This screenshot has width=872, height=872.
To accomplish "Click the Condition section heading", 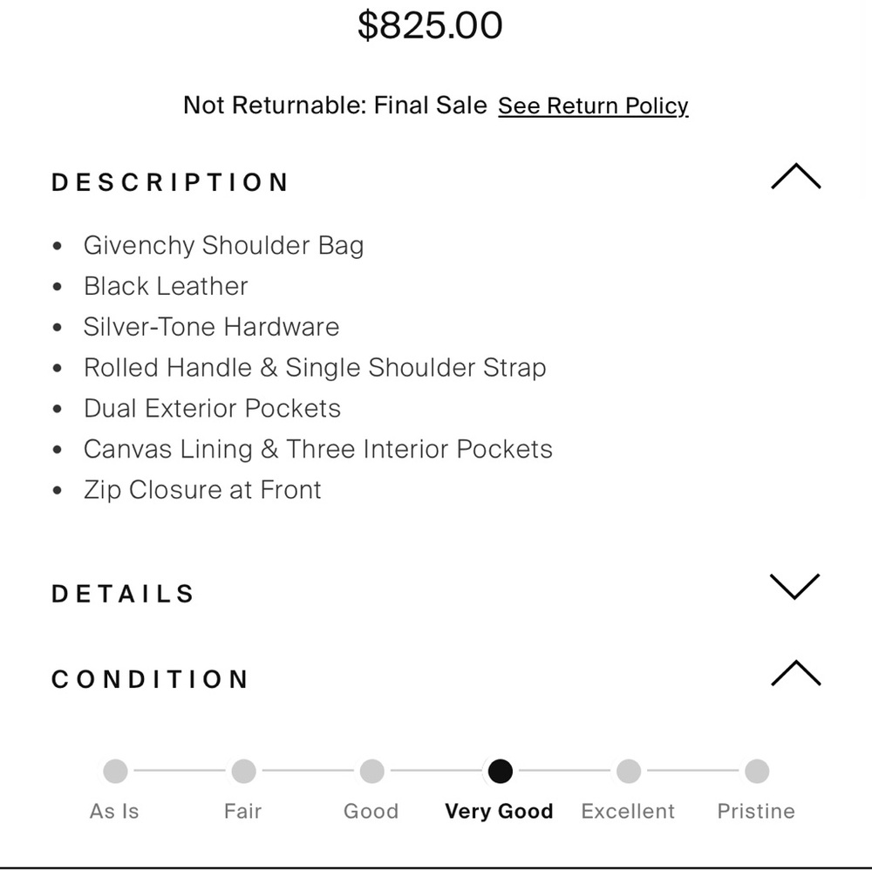I will pyautogui.click(x=151, y=679).
